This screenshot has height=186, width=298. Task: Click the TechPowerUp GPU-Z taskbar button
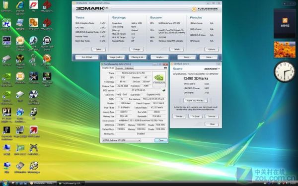(71, 184)
